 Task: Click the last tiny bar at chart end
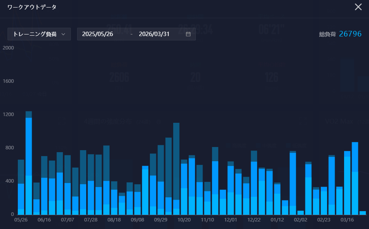click(x=363, y=213)
